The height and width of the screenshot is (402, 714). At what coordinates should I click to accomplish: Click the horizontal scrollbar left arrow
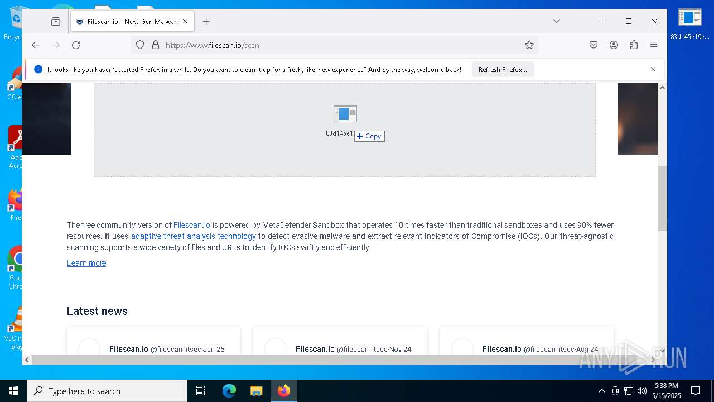(x=27, y=360)
